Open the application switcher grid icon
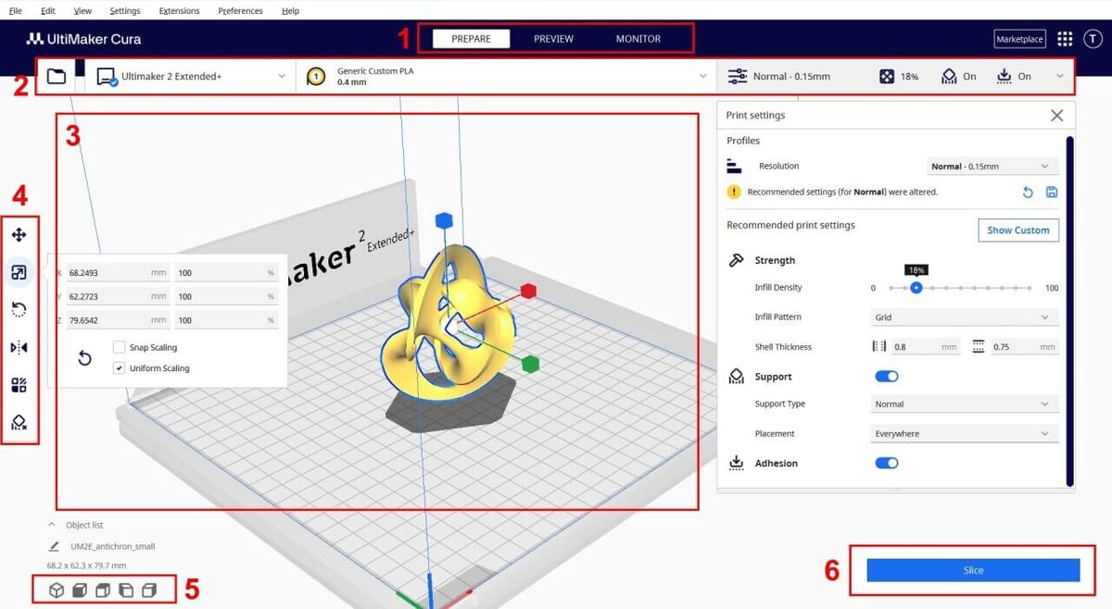The height and width of the screenshot is (609, 1112). (x=1065, y=39)
